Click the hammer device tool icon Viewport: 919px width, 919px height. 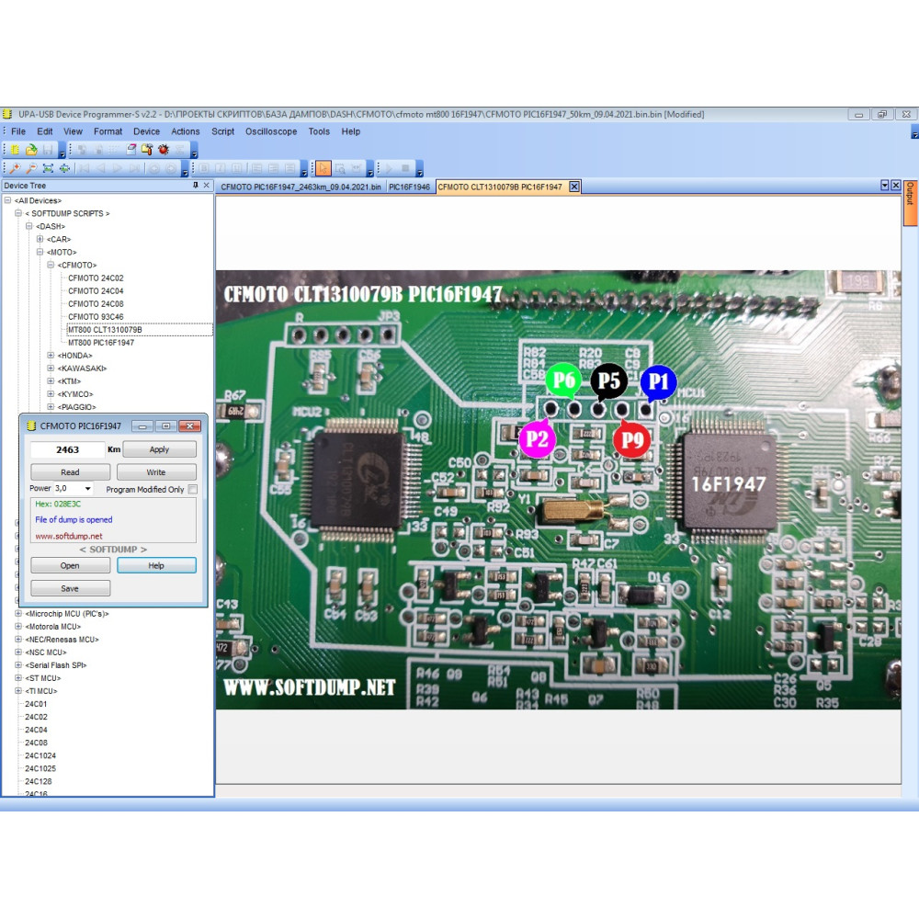[x=147, y=150]
